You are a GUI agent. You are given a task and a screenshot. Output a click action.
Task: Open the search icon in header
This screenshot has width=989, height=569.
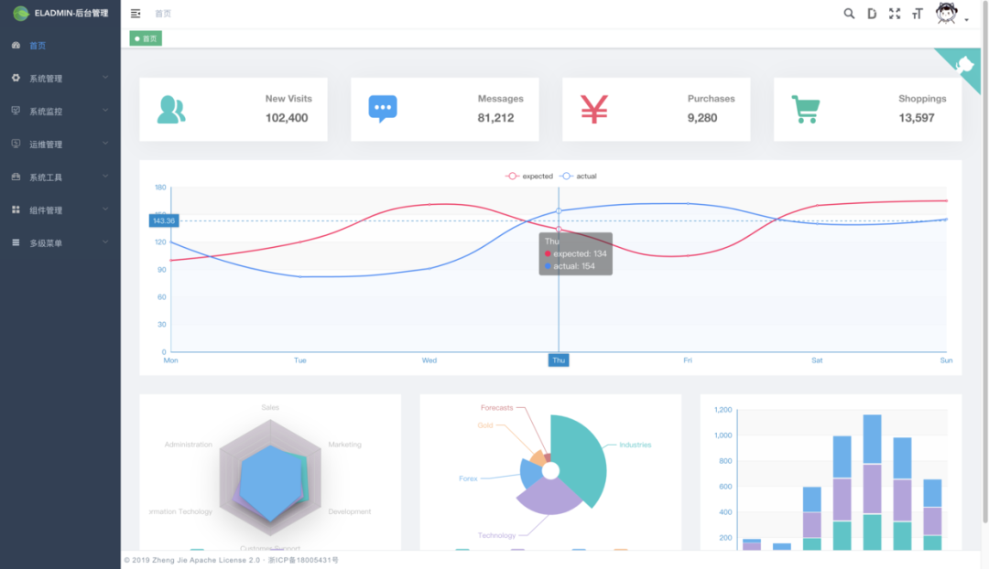[849, 14]
